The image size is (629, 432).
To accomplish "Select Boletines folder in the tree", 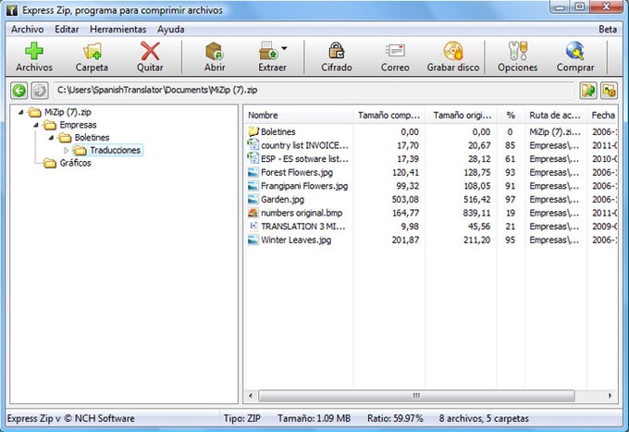I will [x=92, y=137].
